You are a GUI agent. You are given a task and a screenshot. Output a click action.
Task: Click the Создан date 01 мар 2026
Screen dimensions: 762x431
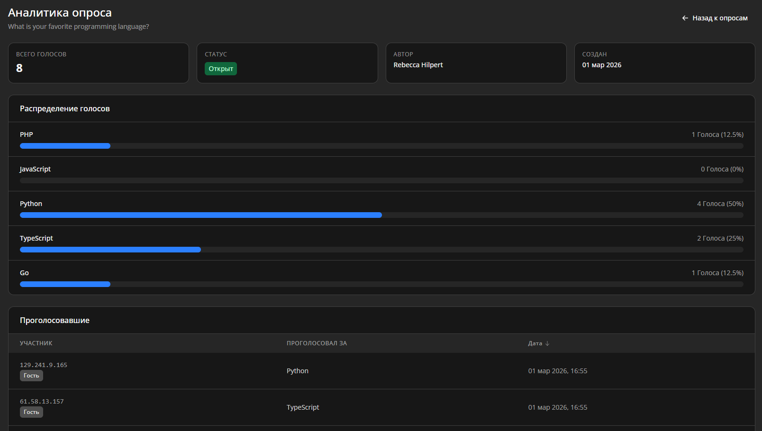coord(601,65)
